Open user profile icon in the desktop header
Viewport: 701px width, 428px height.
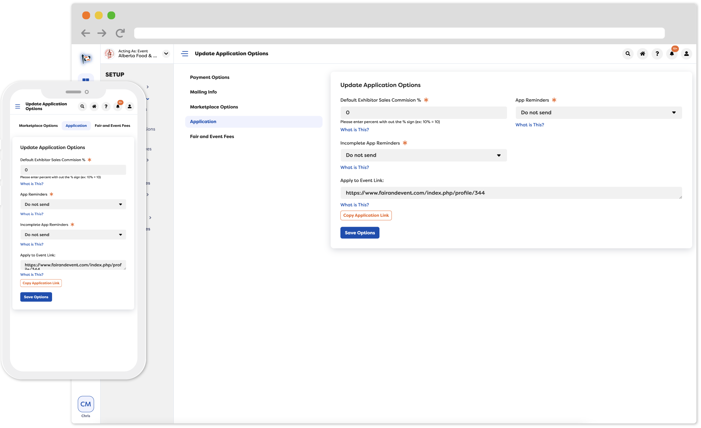click(686, 54)
